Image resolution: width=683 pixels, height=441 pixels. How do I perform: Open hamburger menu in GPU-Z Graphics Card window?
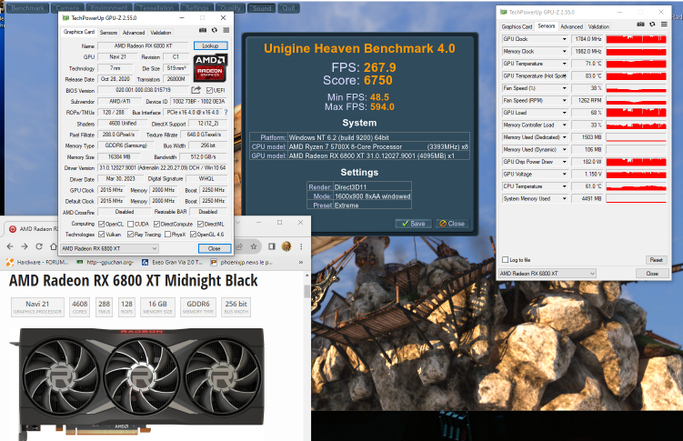(x=226, y=31)
